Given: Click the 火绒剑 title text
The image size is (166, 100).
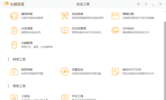Looking at the screenshot, I should [x=25, y=96].
